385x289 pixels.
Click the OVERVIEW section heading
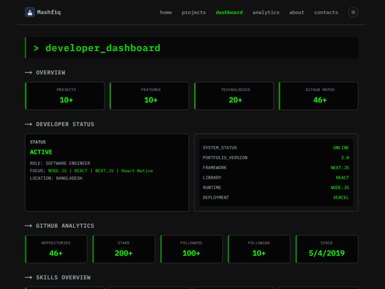[x=50, y=72]
